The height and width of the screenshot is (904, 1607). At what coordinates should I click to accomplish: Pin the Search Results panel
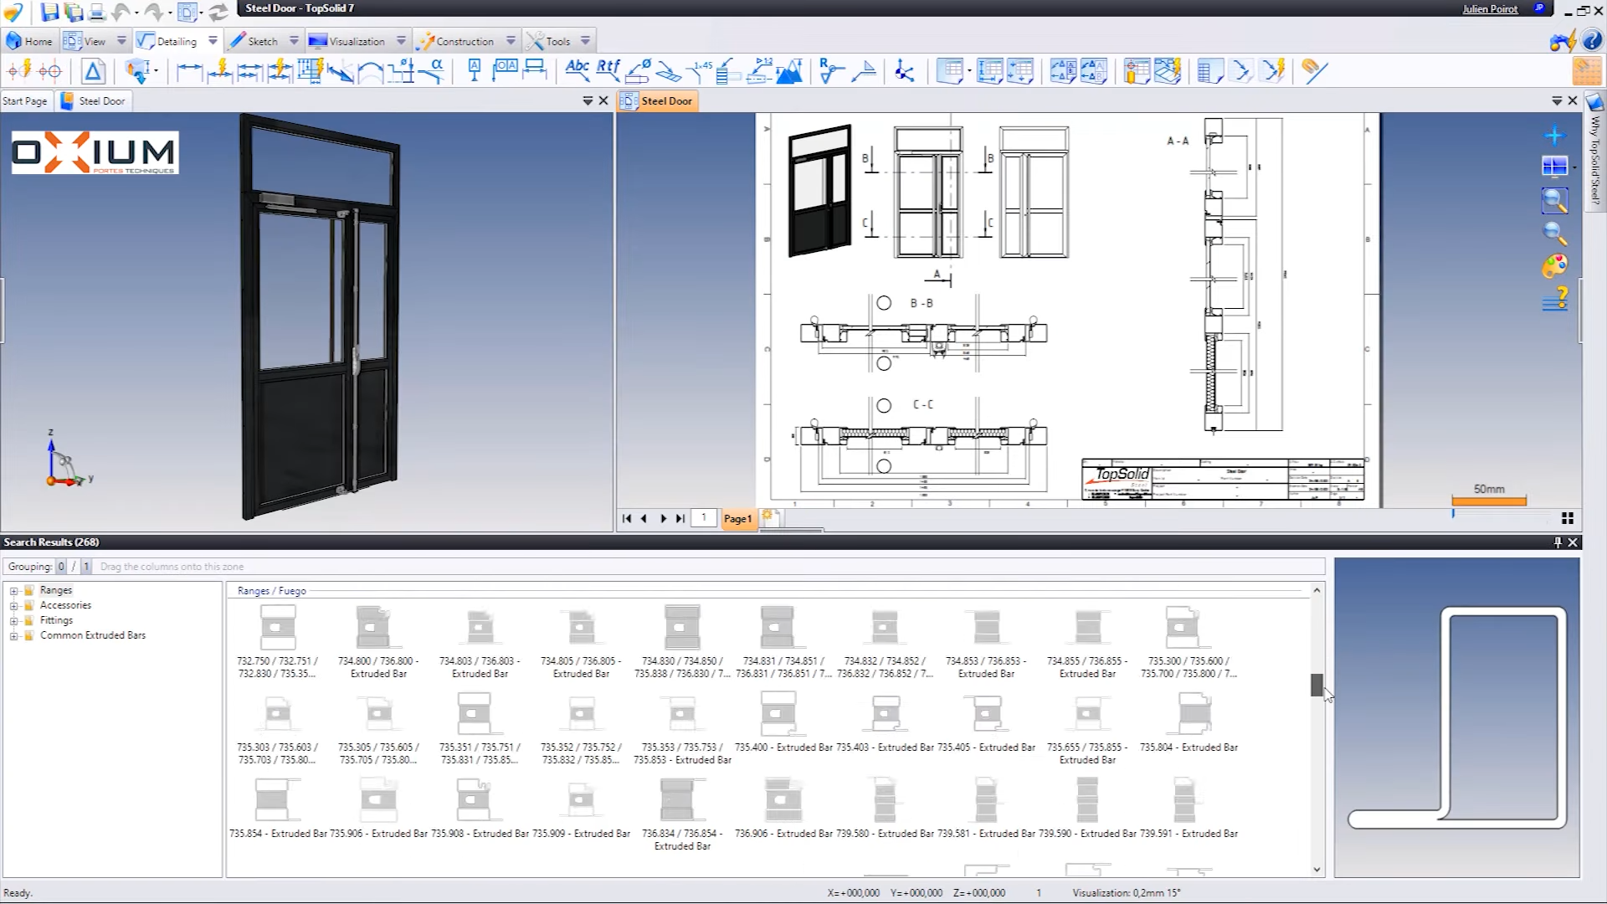pos(1558,542)
